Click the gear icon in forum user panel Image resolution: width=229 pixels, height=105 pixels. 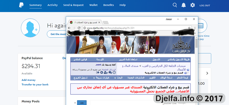pos(101,73)
